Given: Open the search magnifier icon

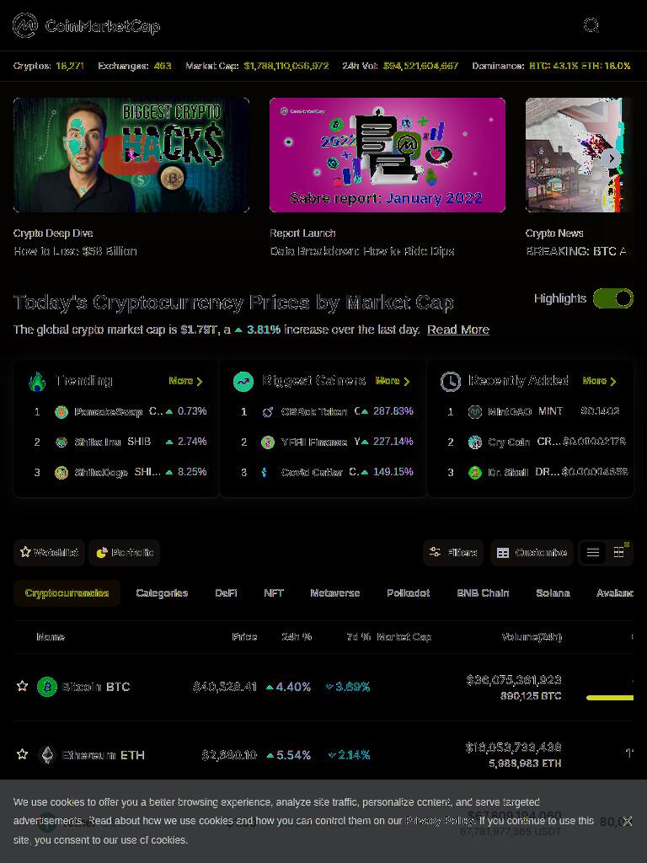Looking at the screenshot, I should click(x=591, y=25).
